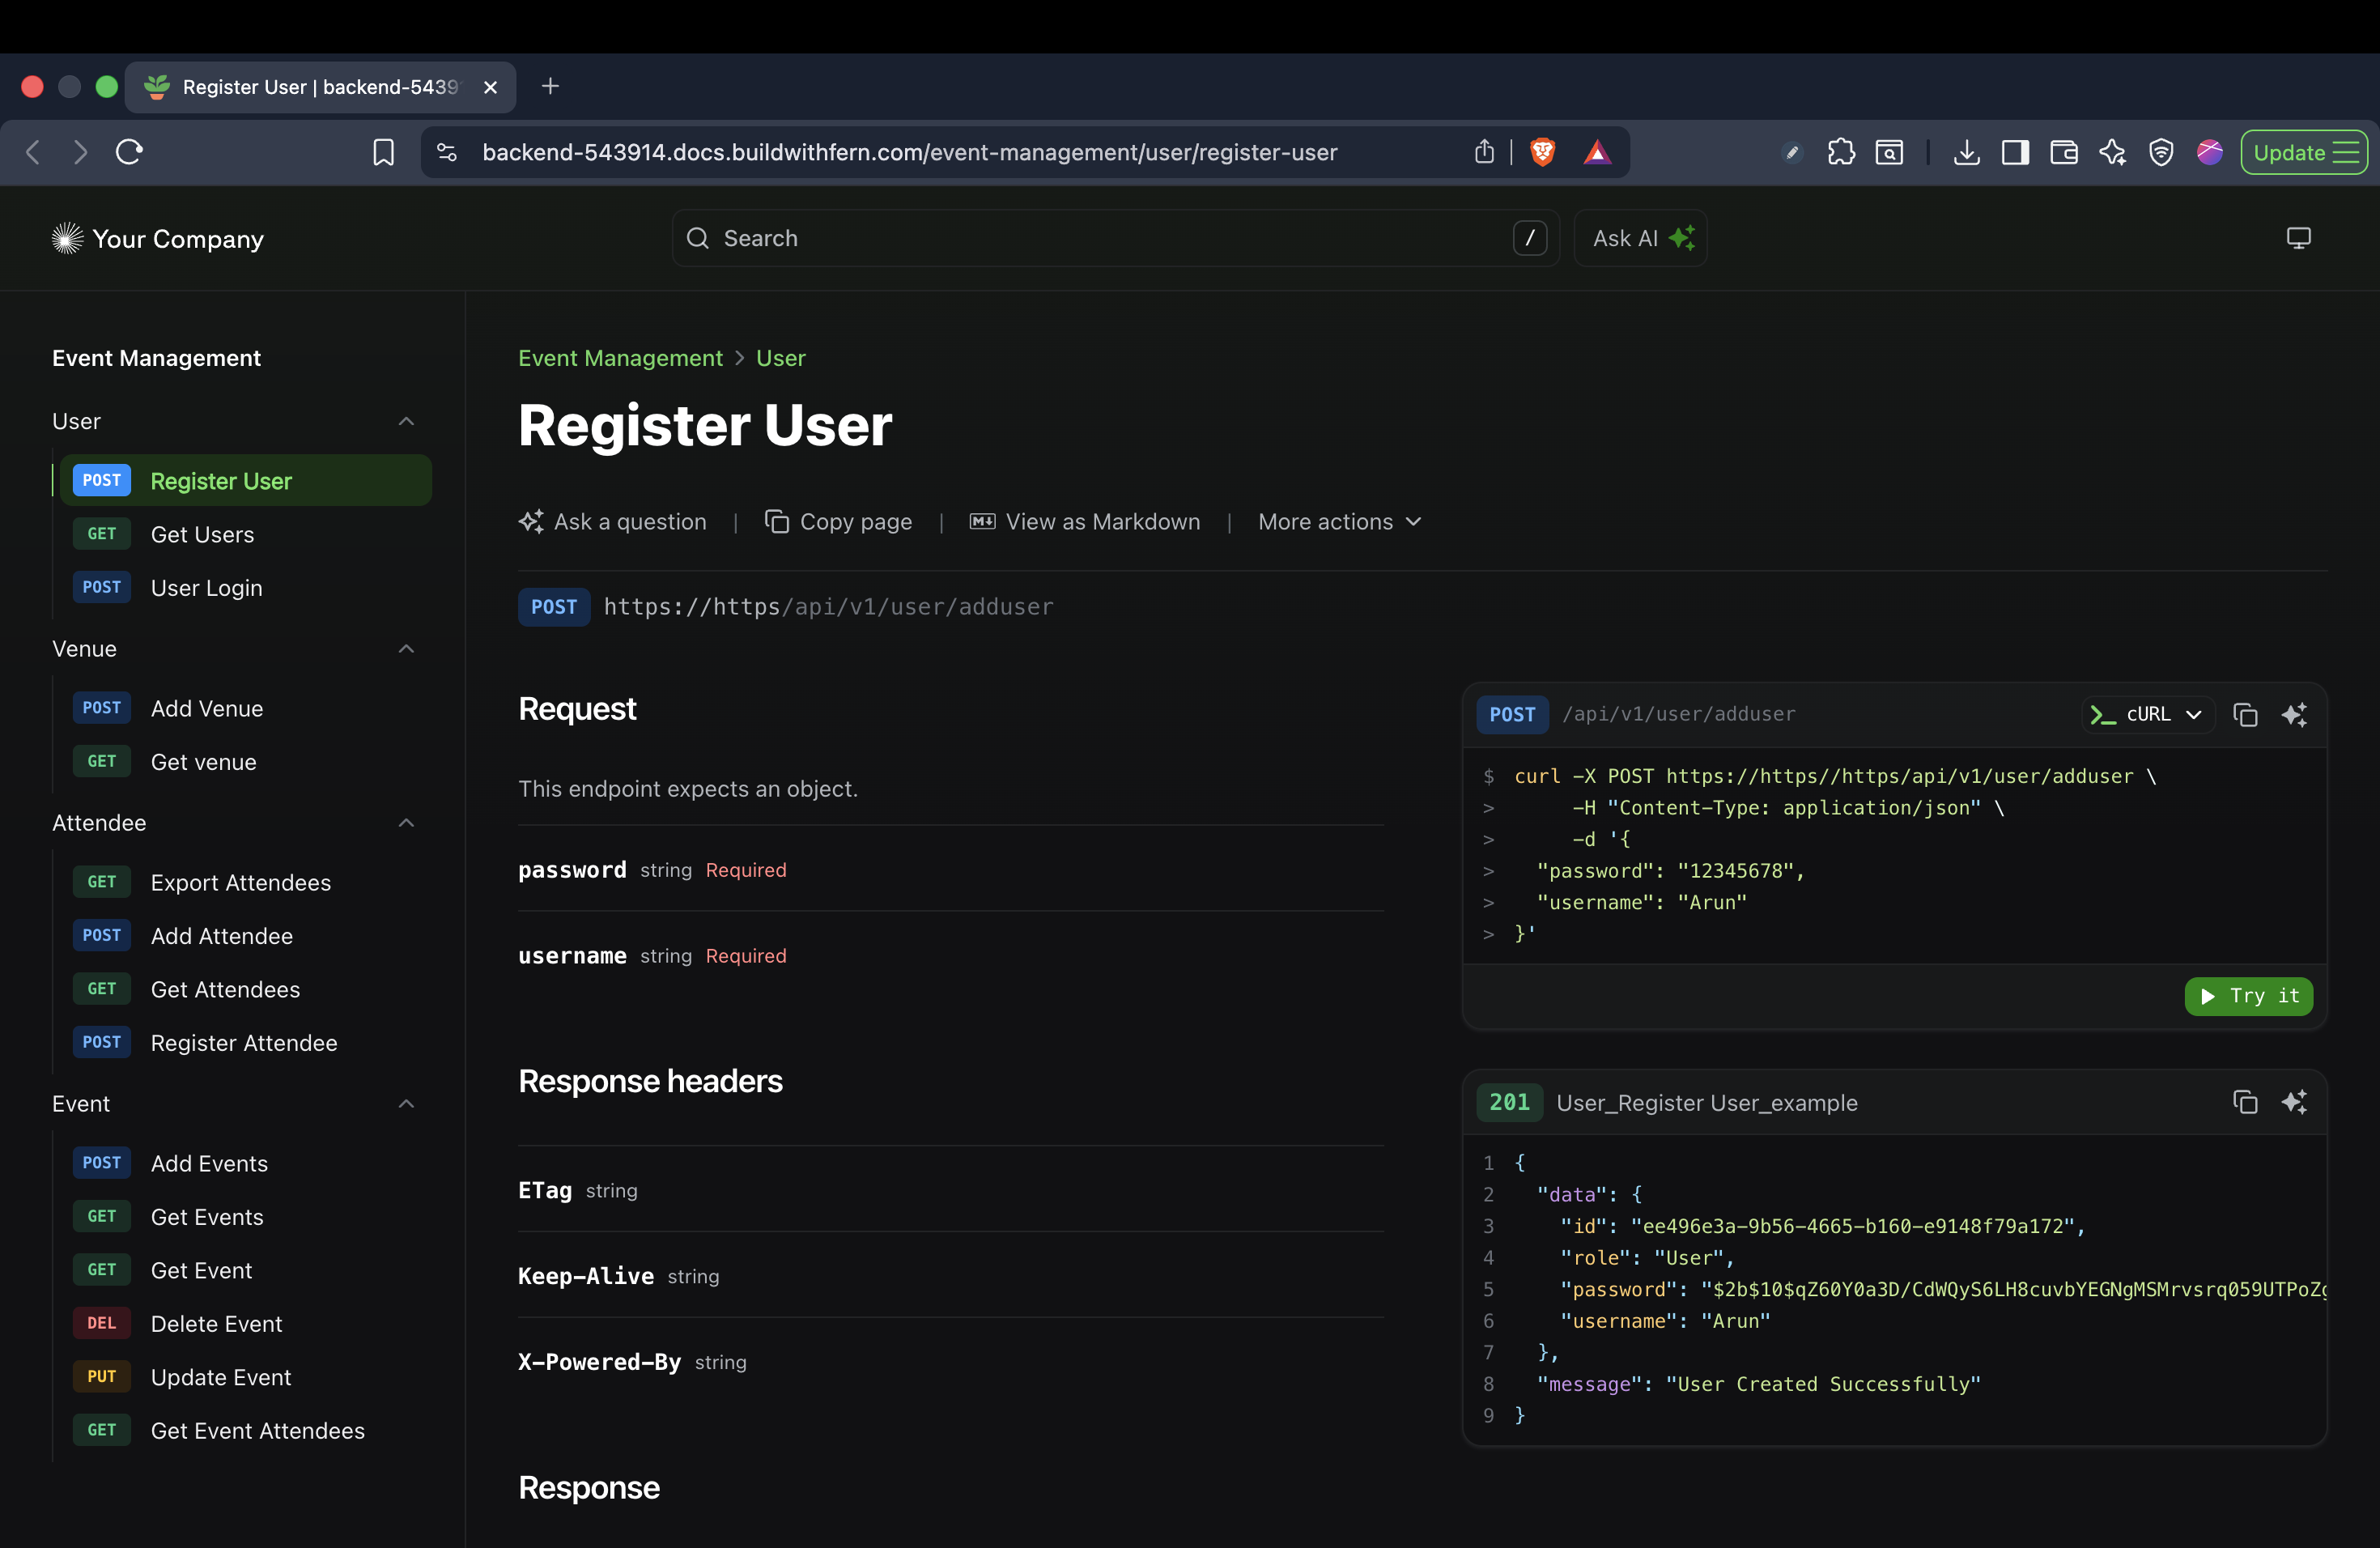
Task: Follow the Event Management breadcrumb link
Action: [620, 358]
